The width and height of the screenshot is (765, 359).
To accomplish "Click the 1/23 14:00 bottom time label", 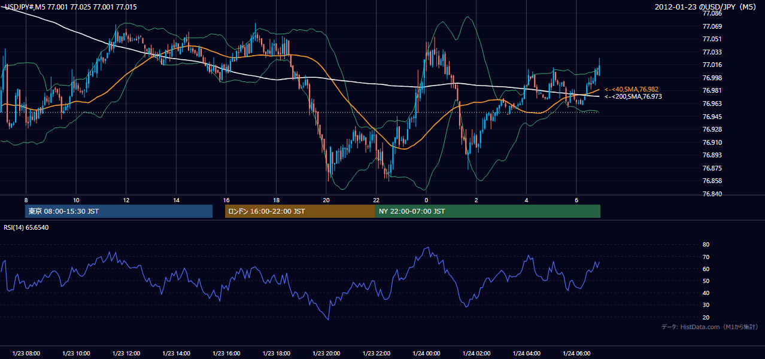I will (176, 354).
